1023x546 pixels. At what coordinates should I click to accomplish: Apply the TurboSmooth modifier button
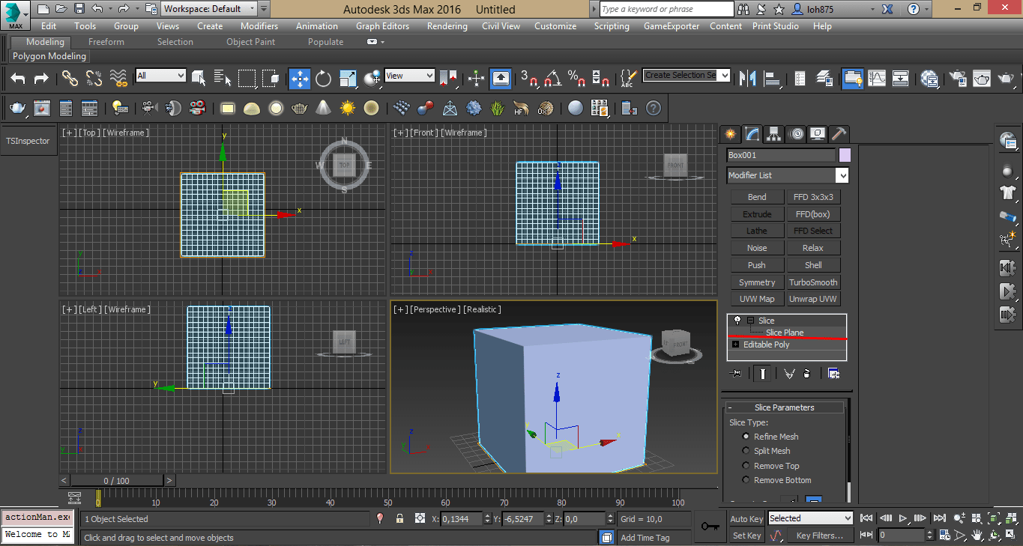[x=812, y=282]
